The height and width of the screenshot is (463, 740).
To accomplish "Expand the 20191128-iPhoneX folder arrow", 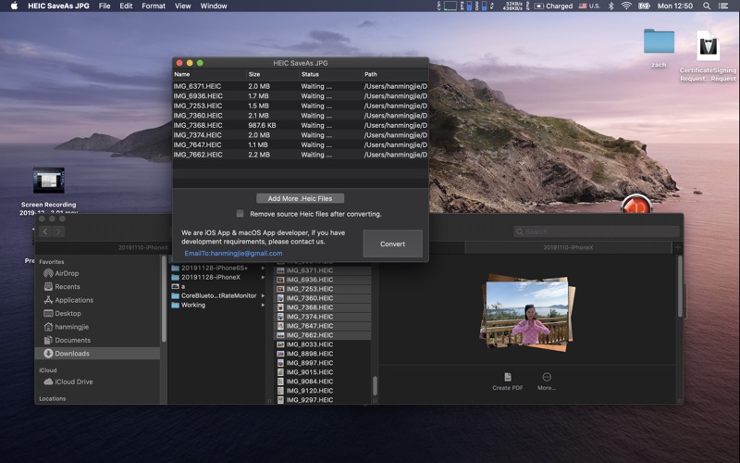I will coord(263,277).
